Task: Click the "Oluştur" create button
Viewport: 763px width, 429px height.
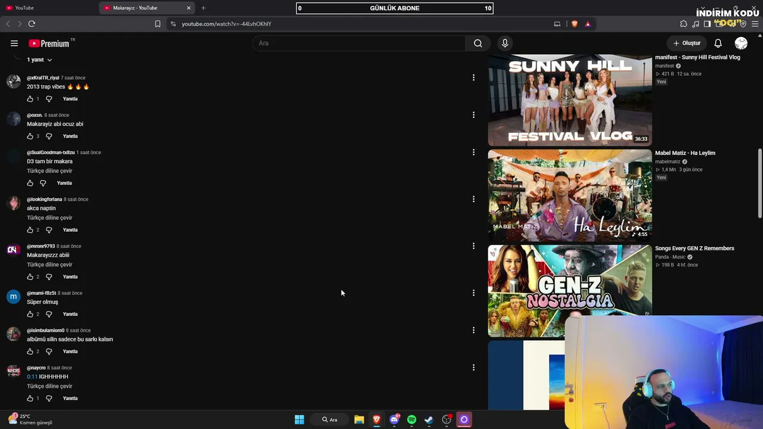Action: tap(687, 43)
